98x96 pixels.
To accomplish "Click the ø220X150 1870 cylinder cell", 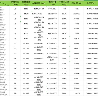I will pyautogui.click(x=39, y=39).
